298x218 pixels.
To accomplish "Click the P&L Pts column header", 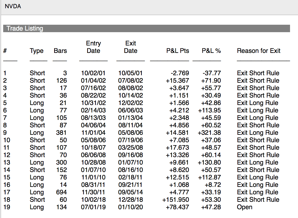I will click(177, 51).
